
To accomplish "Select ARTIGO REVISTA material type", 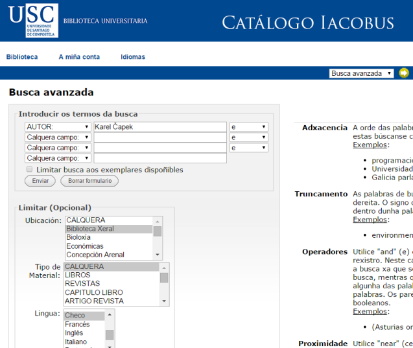I will point(112,301).
